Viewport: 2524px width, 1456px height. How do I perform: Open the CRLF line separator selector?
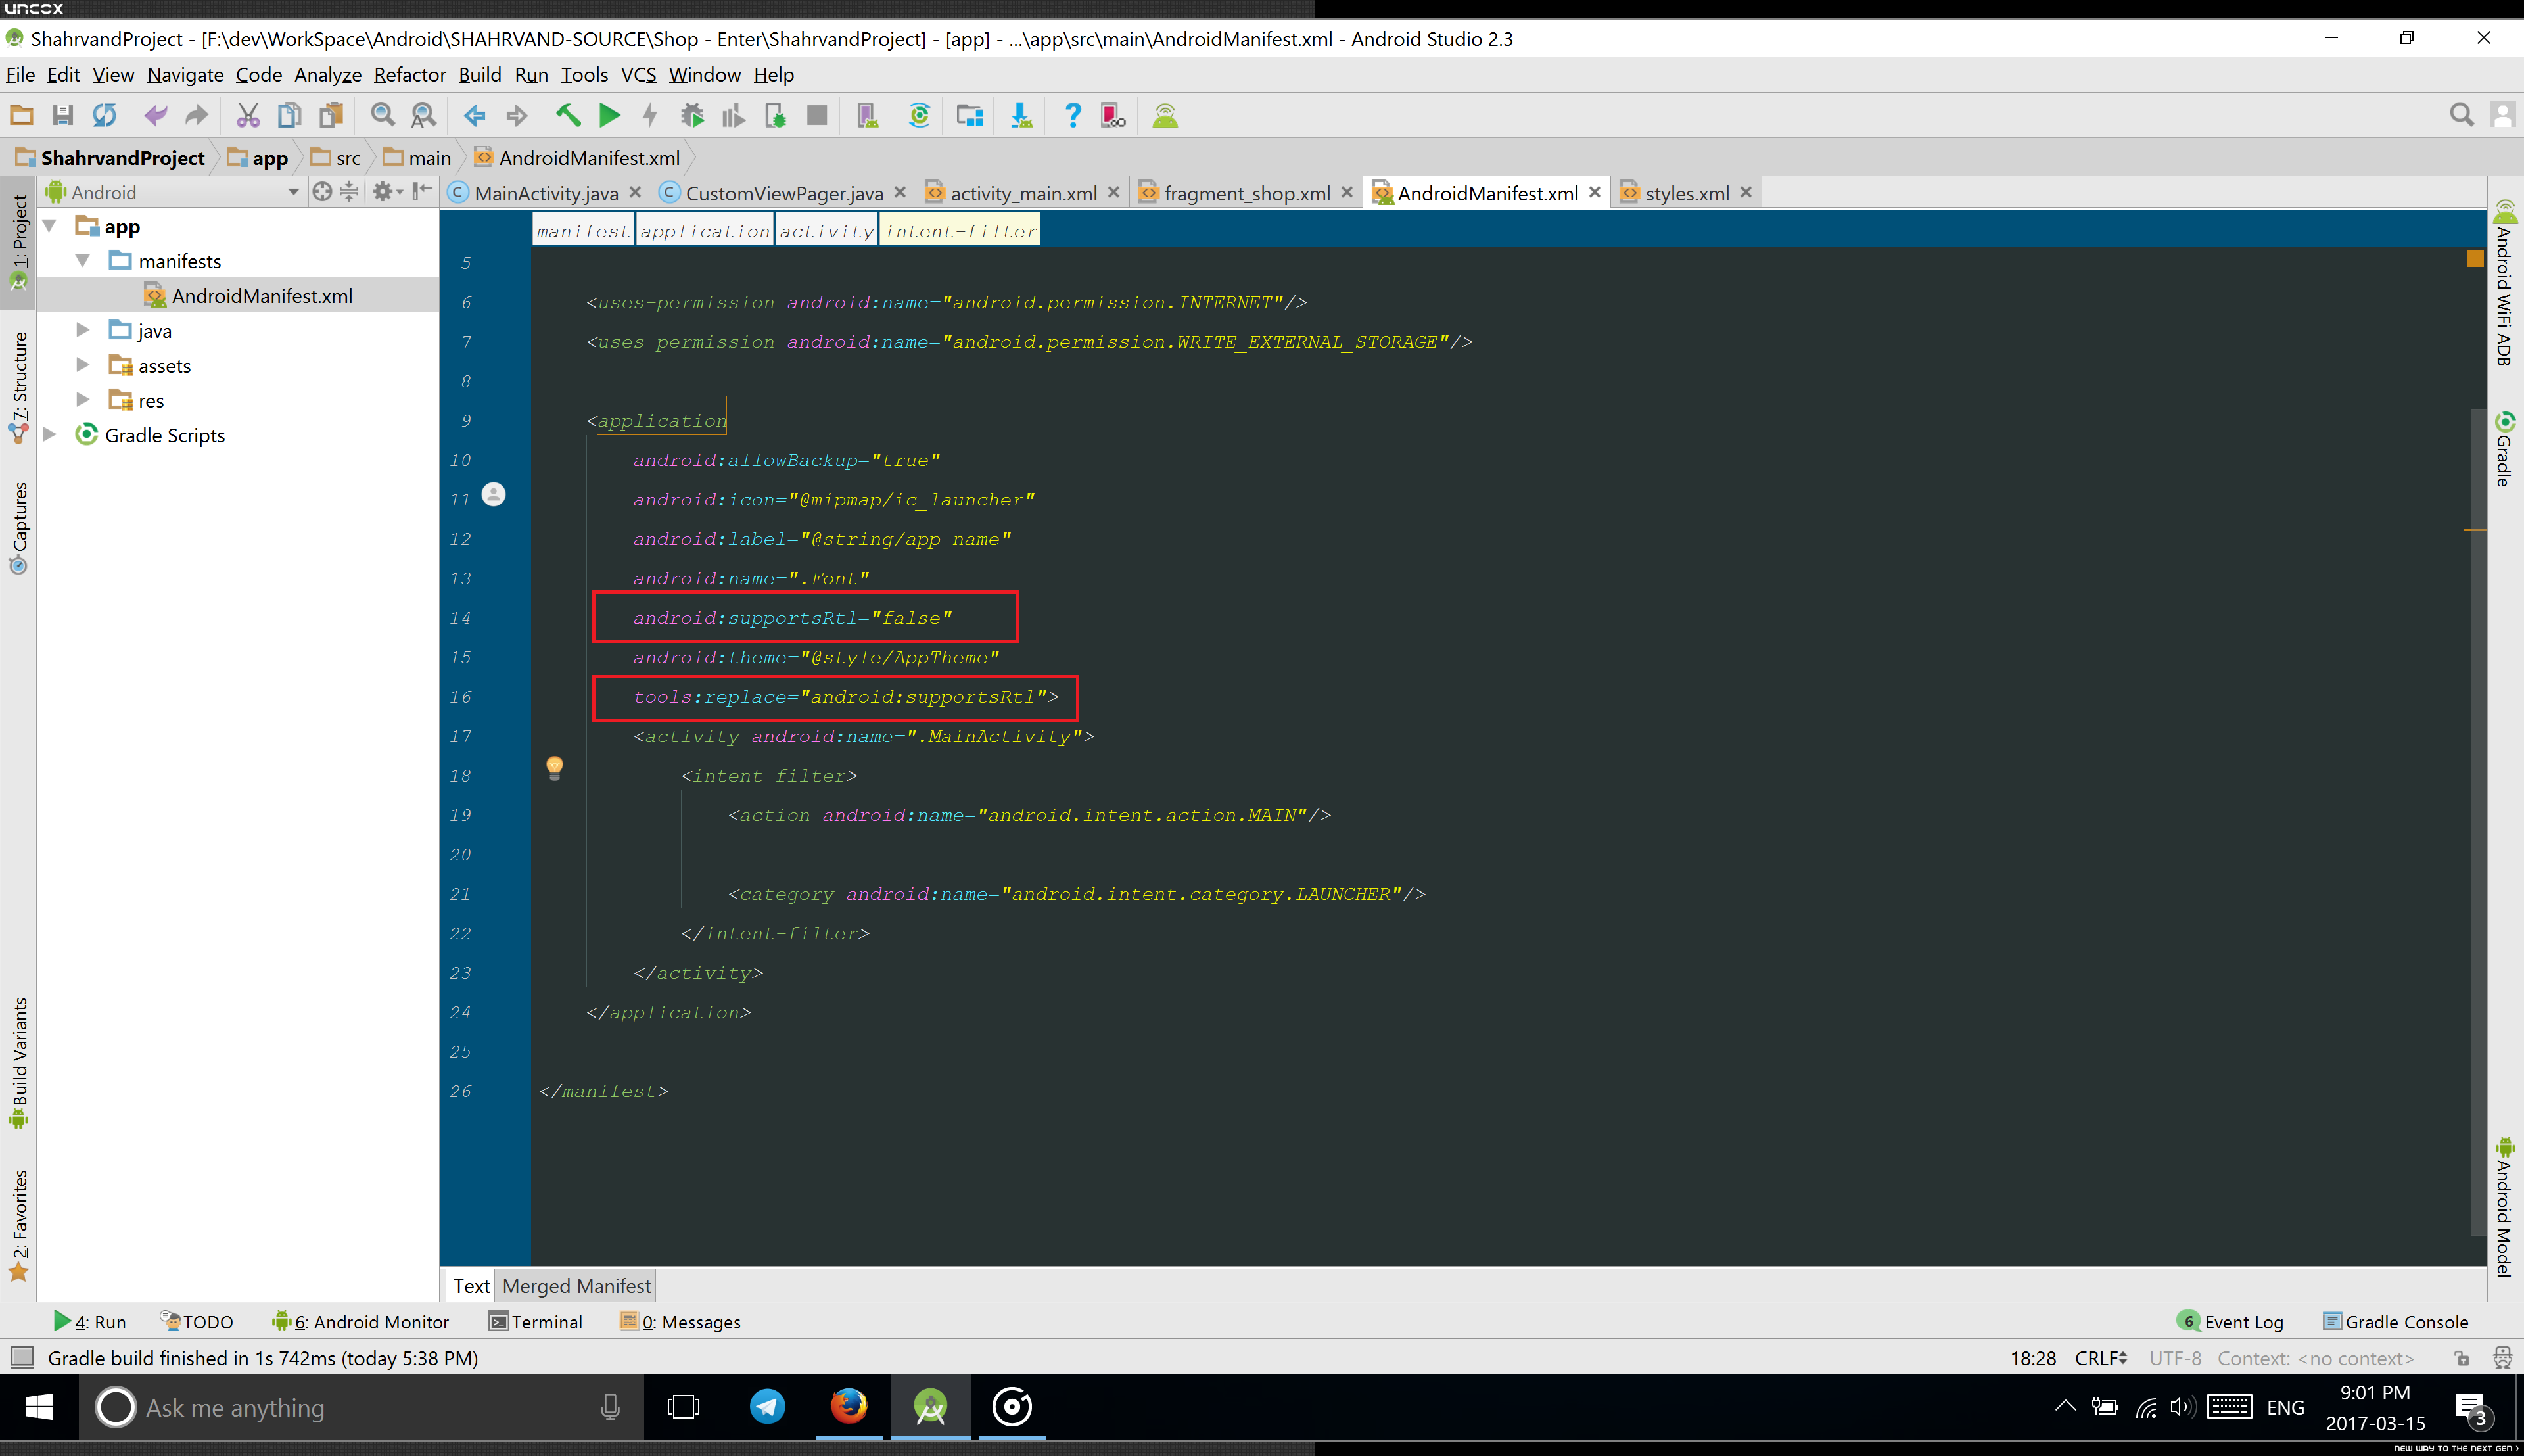pos(2101,1358)
